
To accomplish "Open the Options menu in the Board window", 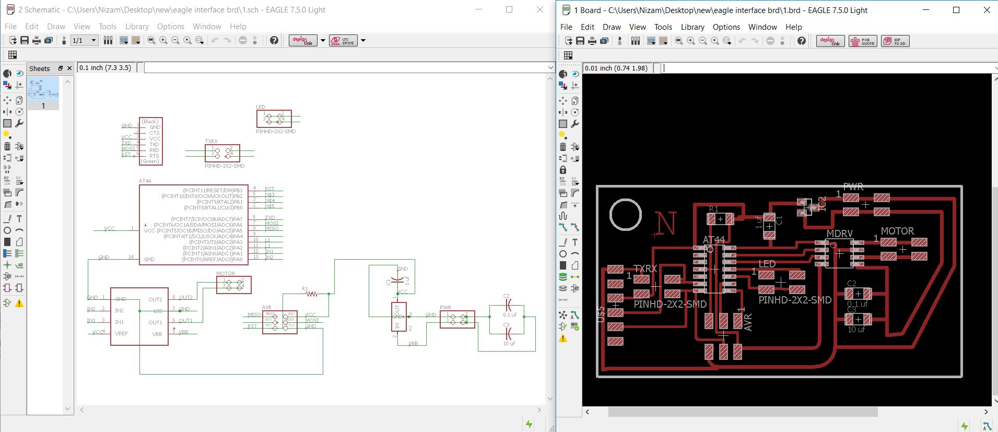I will (726, 27).
